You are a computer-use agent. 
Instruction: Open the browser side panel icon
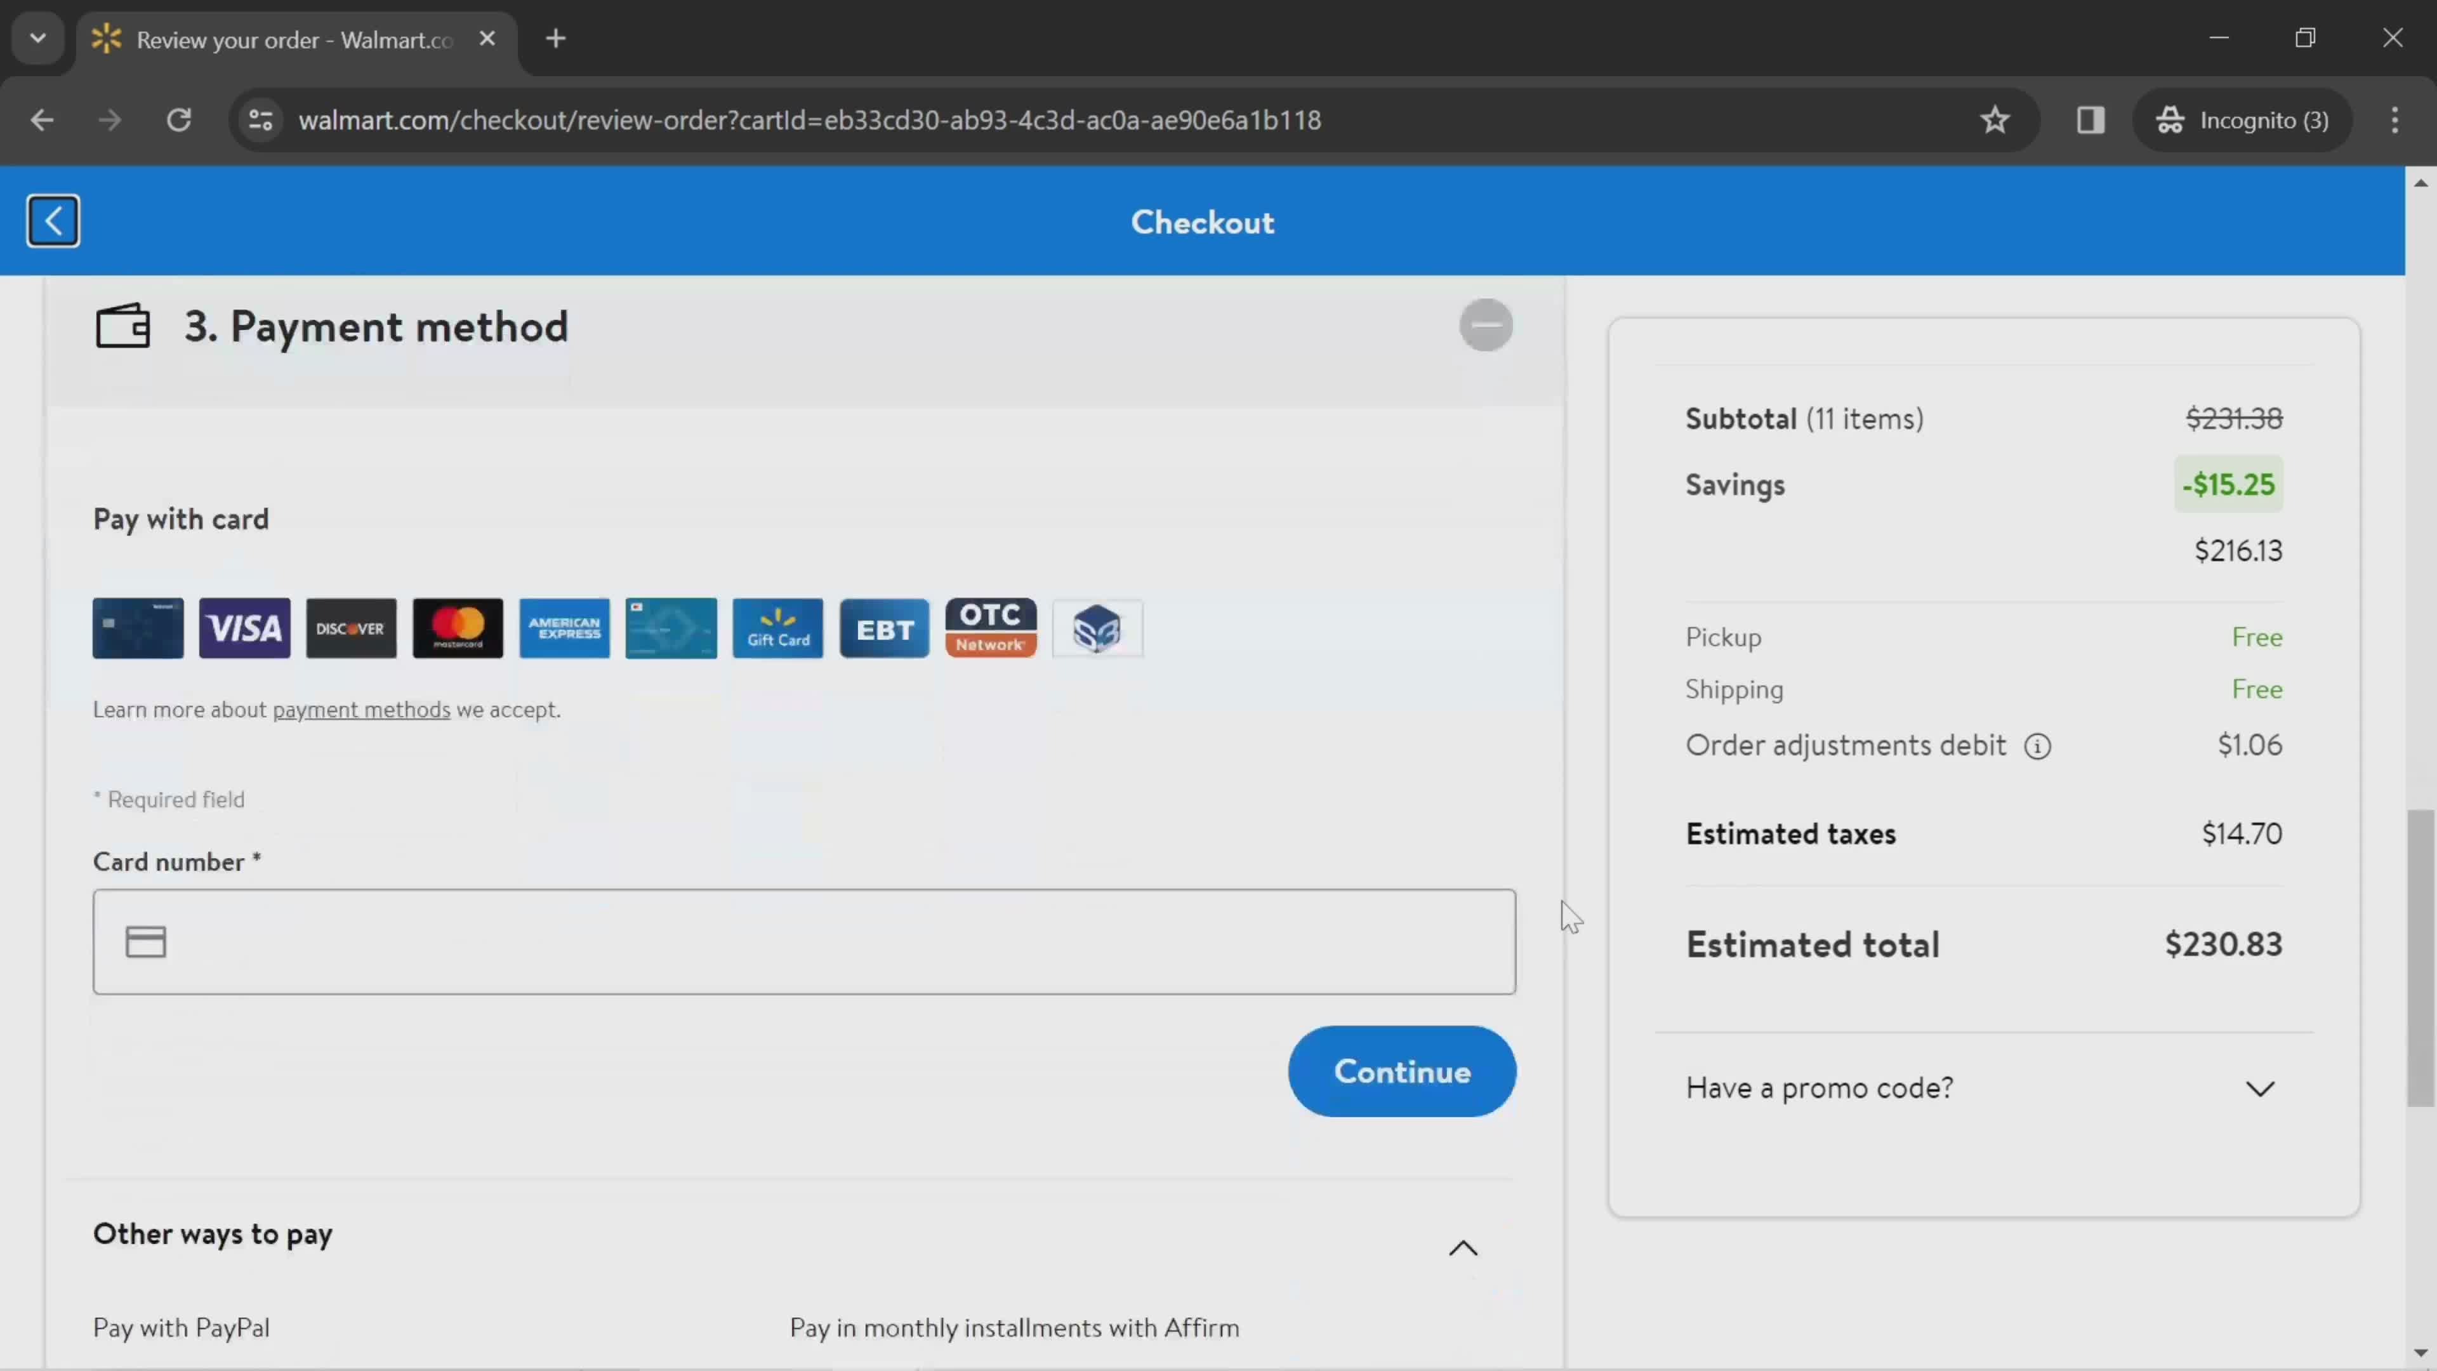coord(2090,120)
